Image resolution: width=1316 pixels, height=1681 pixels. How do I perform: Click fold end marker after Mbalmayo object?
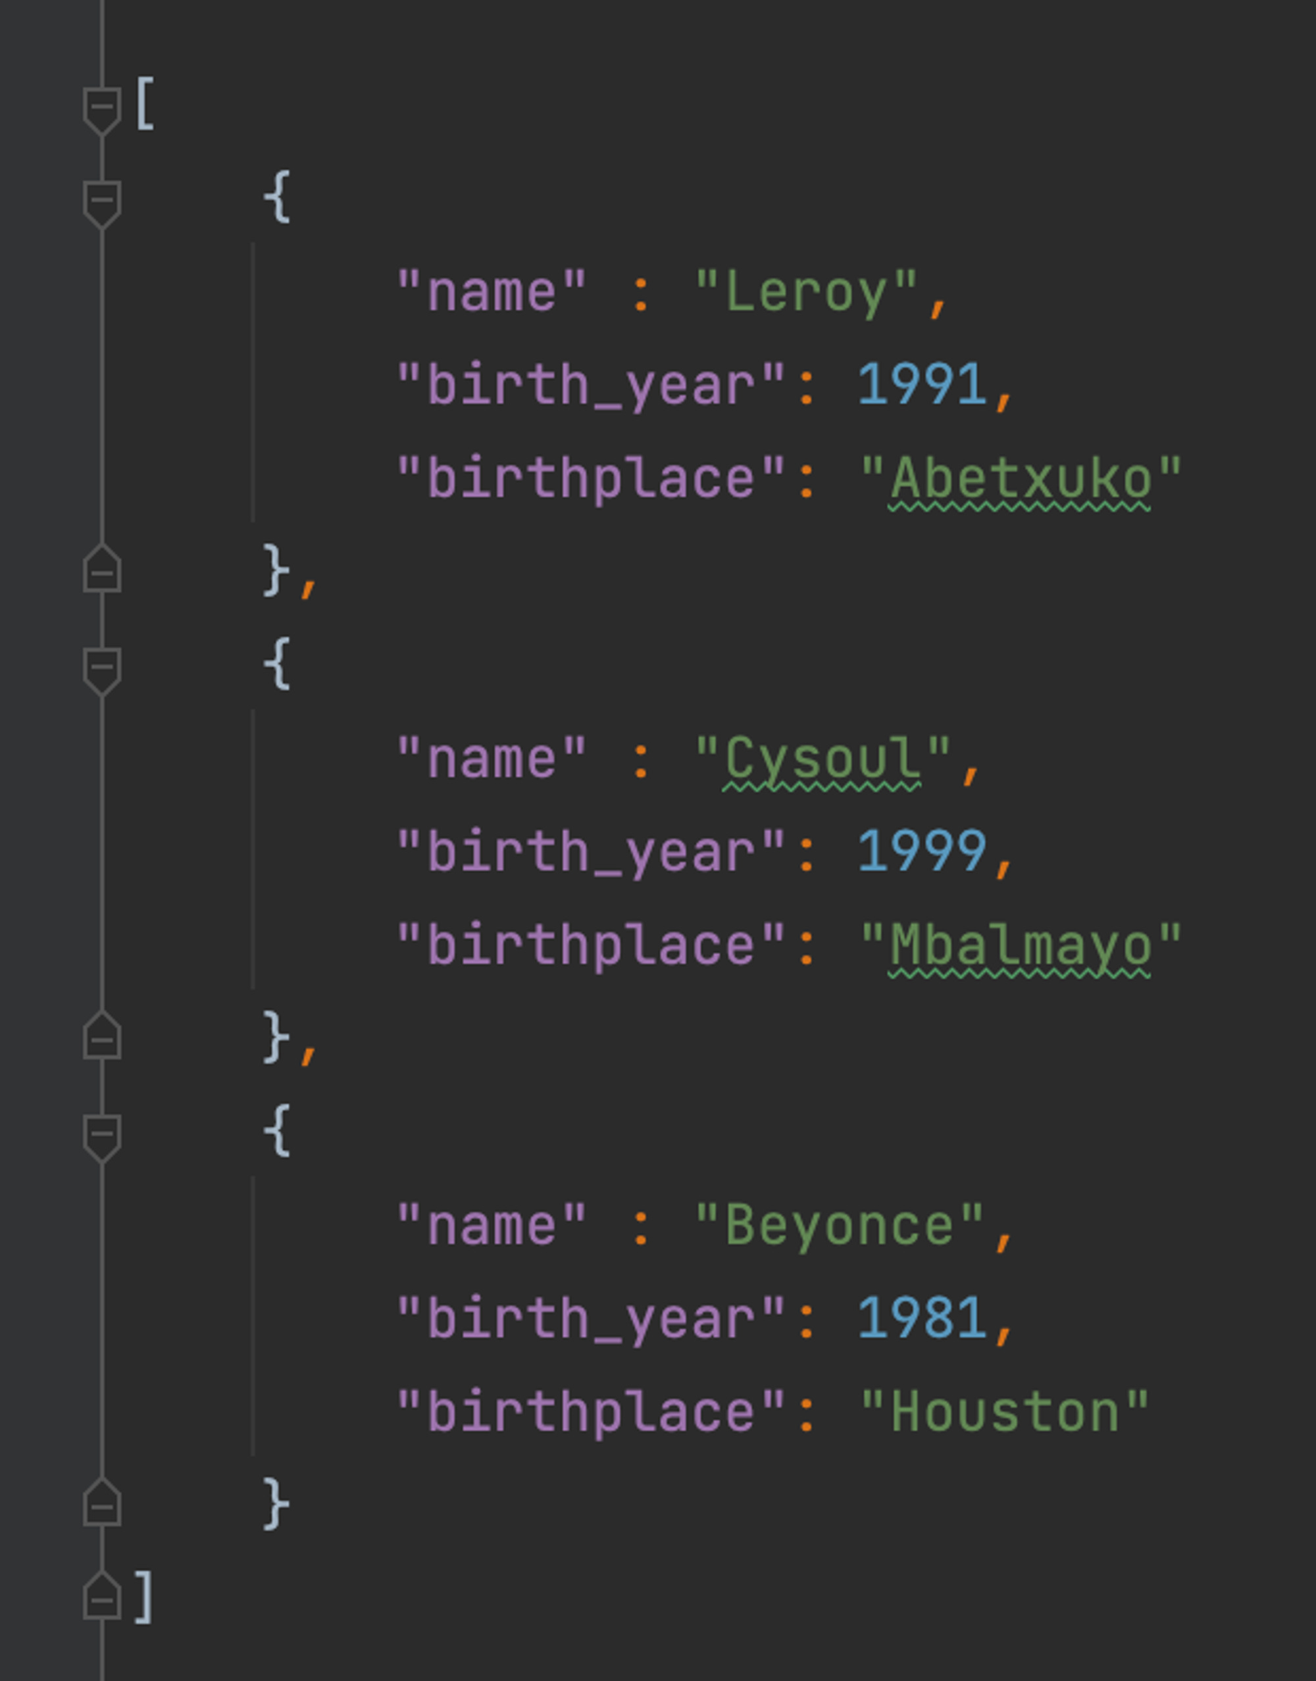pos(102,1040)
